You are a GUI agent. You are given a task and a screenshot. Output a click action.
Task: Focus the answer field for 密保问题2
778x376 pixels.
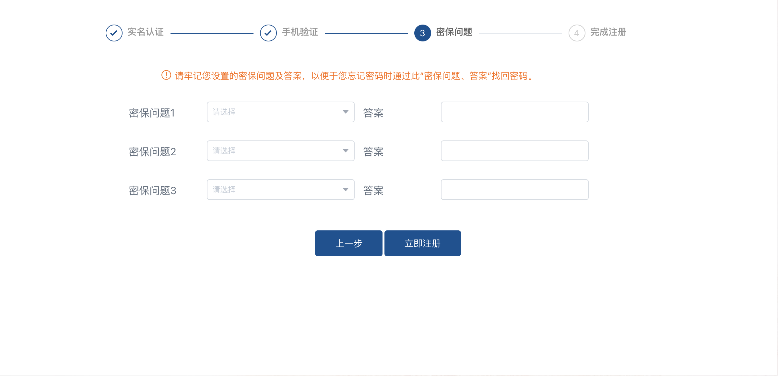pyautogui.click(x=514, y=151)
